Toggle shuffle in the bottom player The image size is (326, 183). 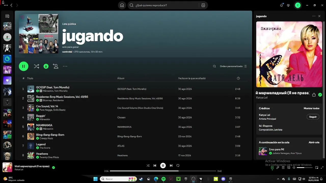(148, 165)
